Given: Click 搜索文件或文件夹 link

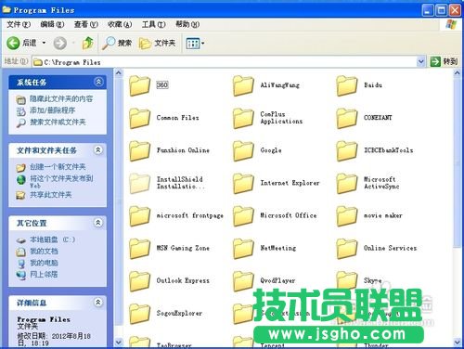Looking at the screenshot, I should 58,123.
